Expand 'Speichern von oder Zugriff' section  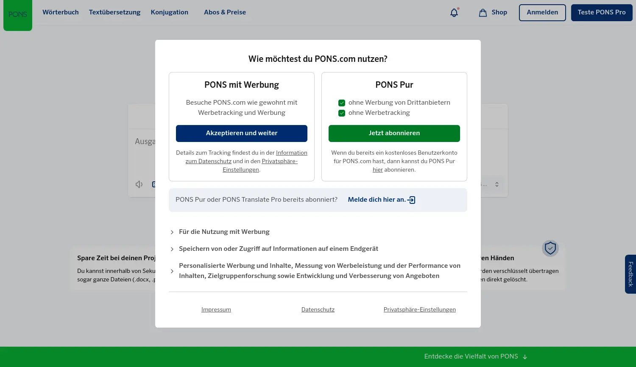coord(172,249)
